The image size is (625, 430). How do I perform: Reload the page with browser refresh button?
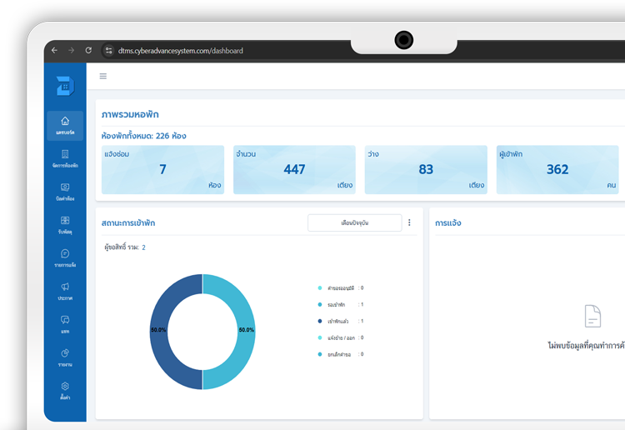(x=88, y=51)
